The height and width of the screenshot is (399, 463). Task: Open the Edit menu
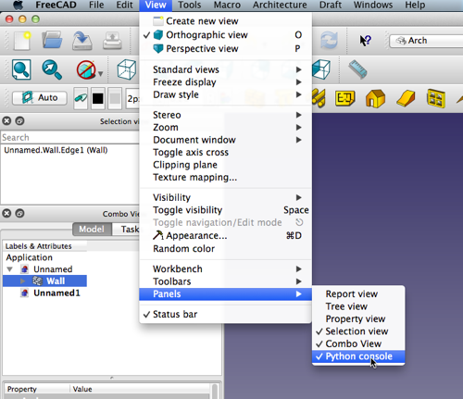125,5
